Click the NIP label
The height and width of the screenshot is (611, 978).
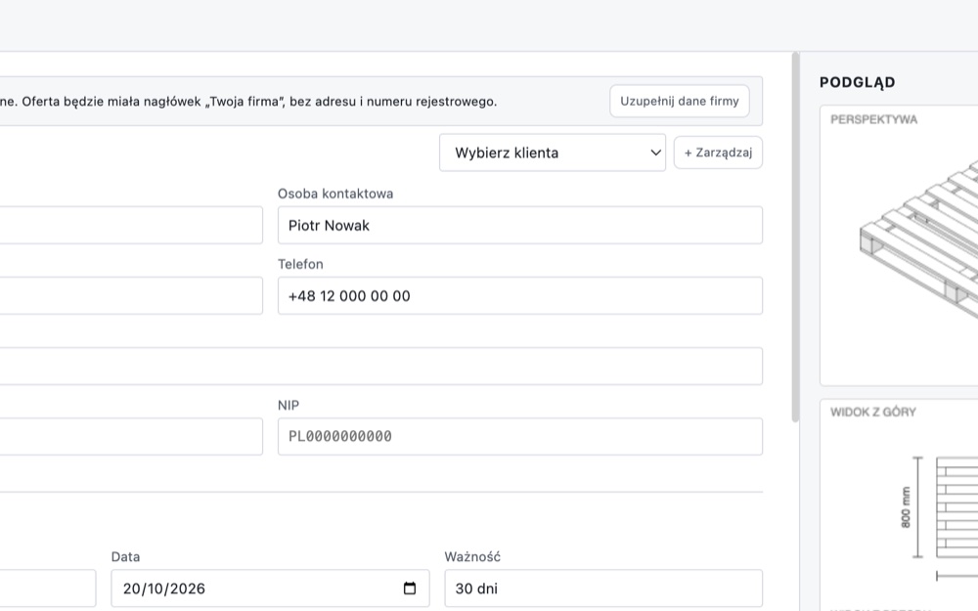[289, 406]
